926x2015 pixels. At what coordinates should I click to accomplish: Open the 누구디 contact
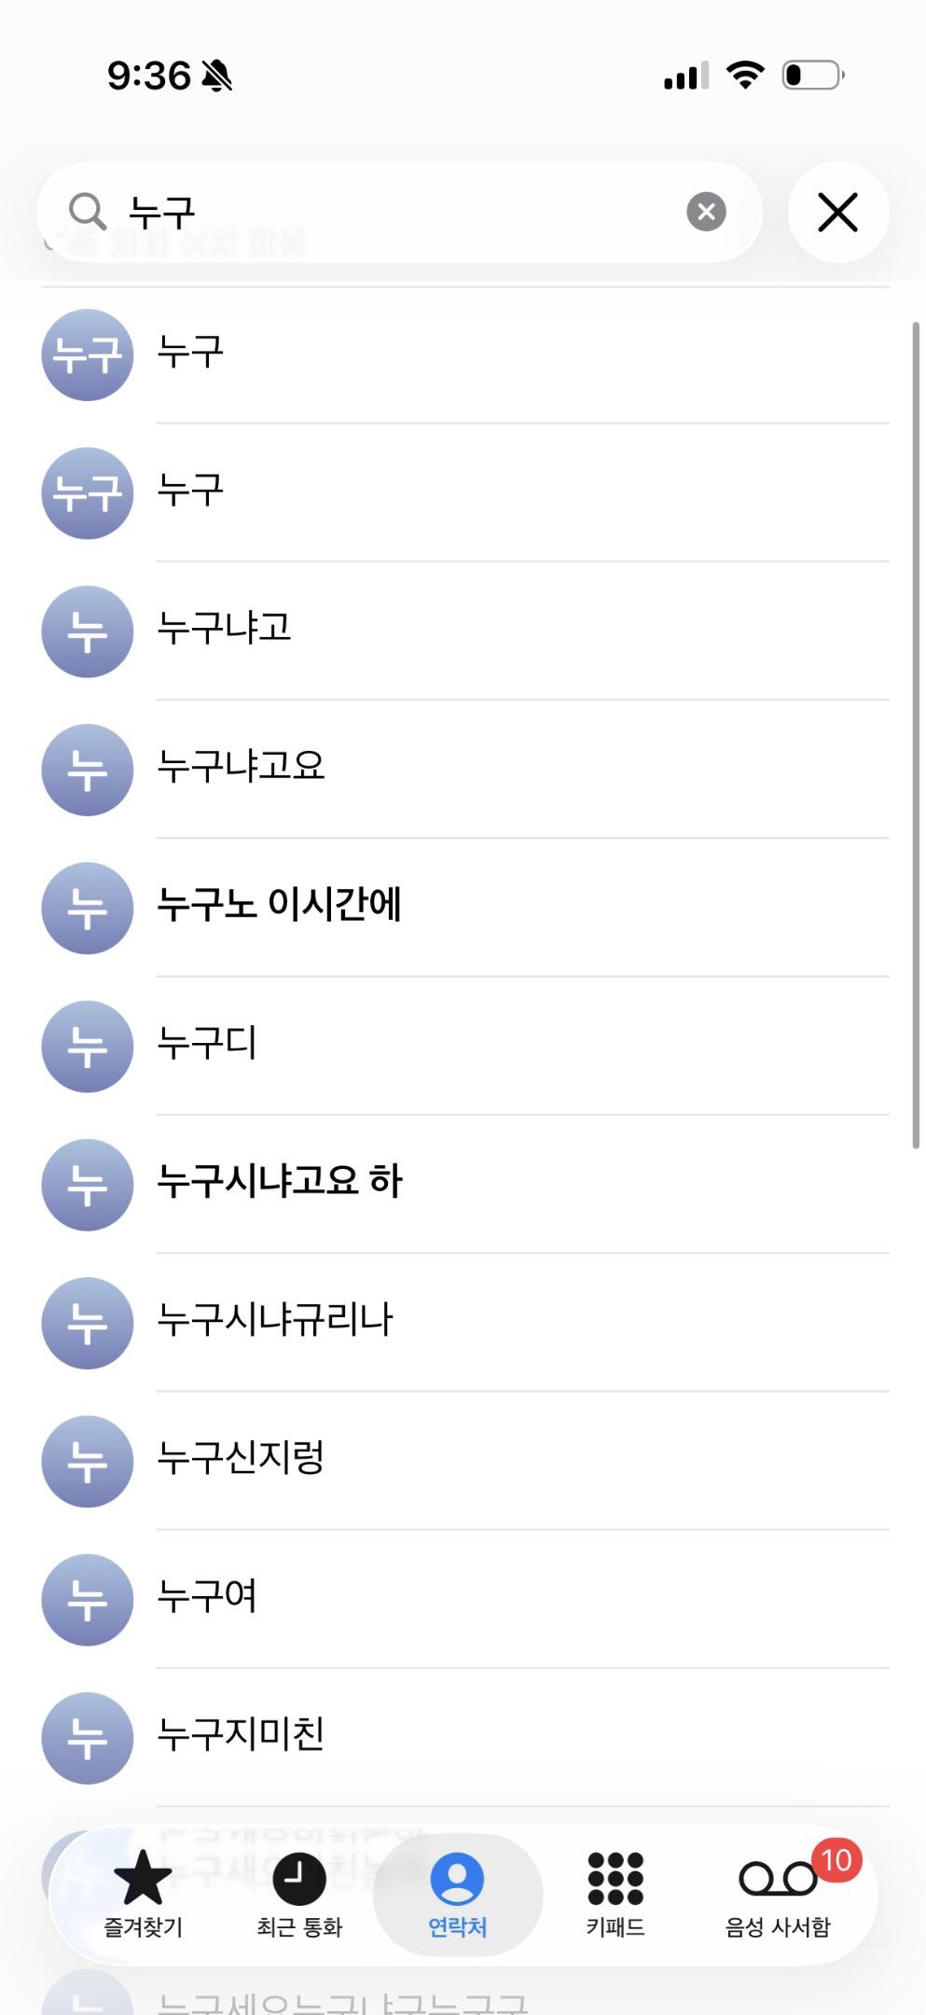click(207, 1043)
